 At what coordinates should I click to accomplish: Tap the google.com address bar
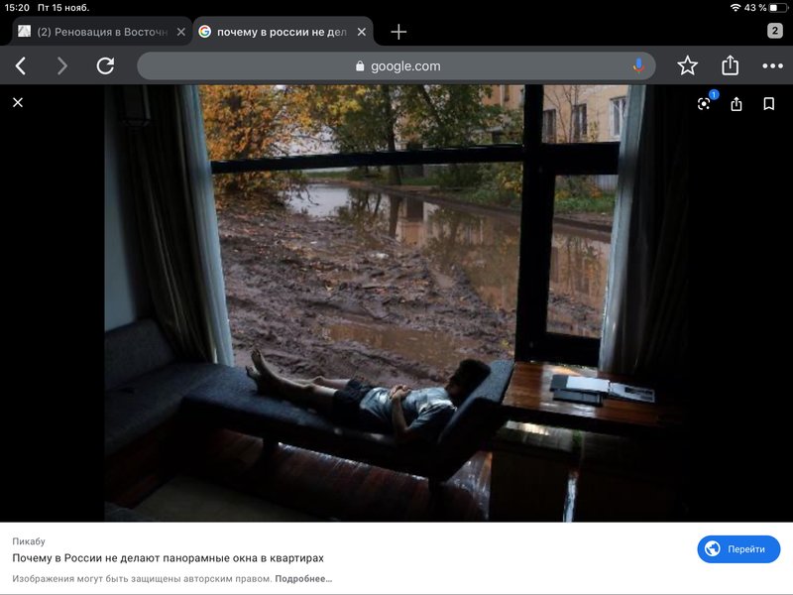pos(396,66)
